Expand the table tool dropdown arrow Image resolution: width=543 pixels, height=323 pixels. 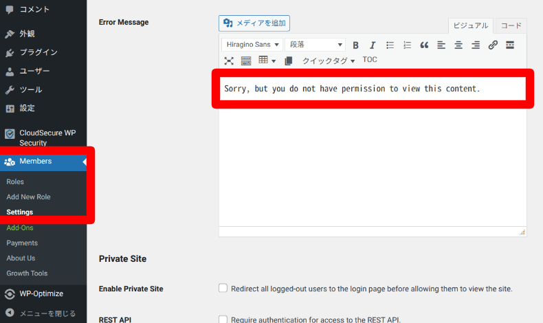[x=274, y=61]
